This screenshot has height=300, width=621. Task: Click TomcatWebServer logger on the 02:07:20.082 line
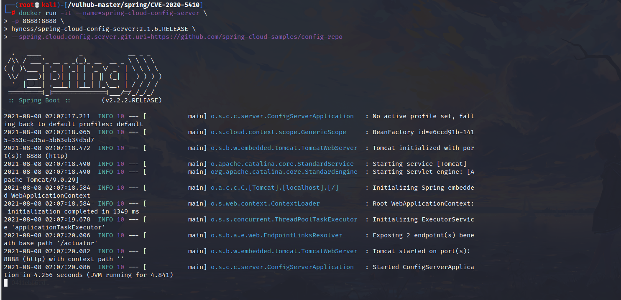tap(284, 251)
